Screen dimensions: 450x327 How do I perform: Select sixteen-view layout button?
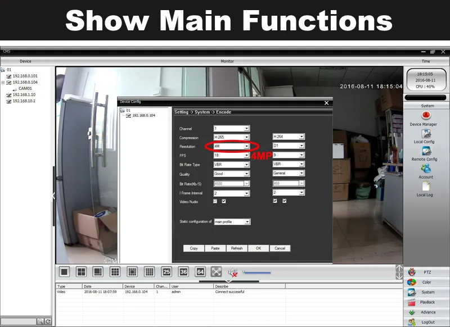tap(149, 272)
